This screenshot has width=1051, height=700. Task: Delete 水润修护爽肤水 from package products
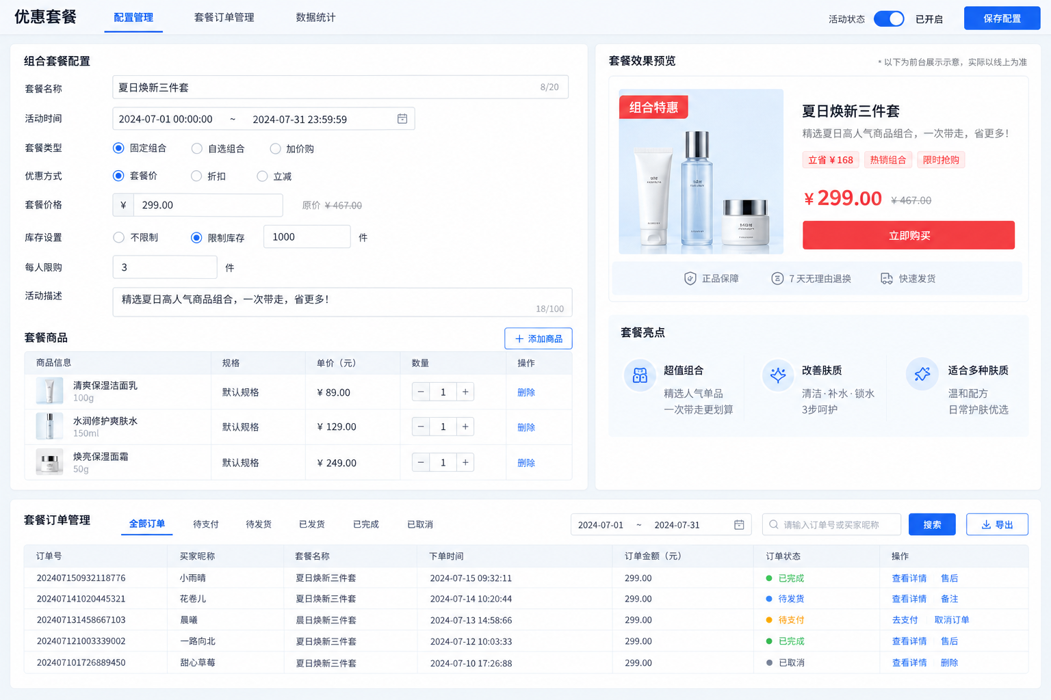pos(526,427)
